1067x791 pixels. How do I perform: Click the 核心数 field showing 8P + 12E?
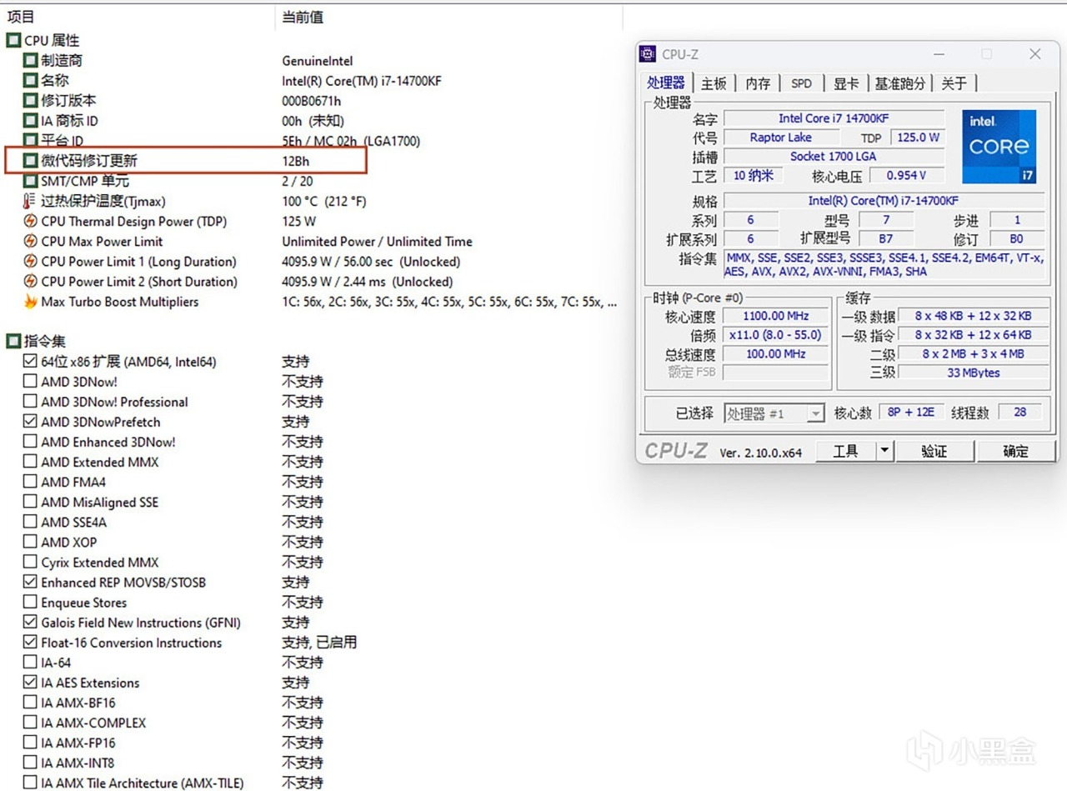click(911, 412)
